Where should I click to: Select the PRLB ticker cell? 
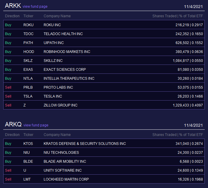coord(28,87)
